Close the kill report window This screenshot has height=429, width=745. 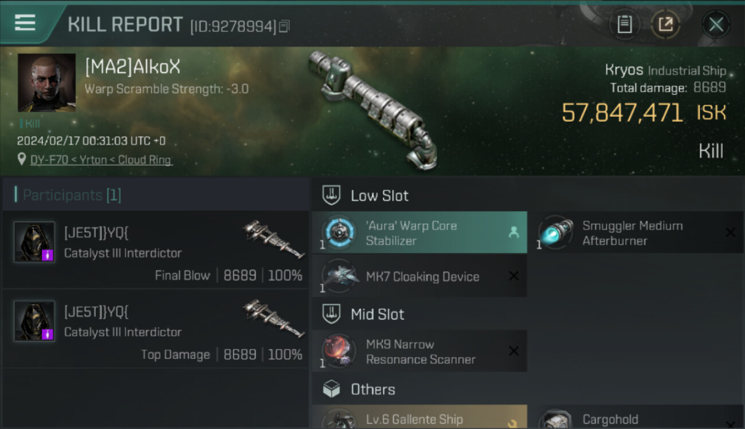[x=716, y=25]
